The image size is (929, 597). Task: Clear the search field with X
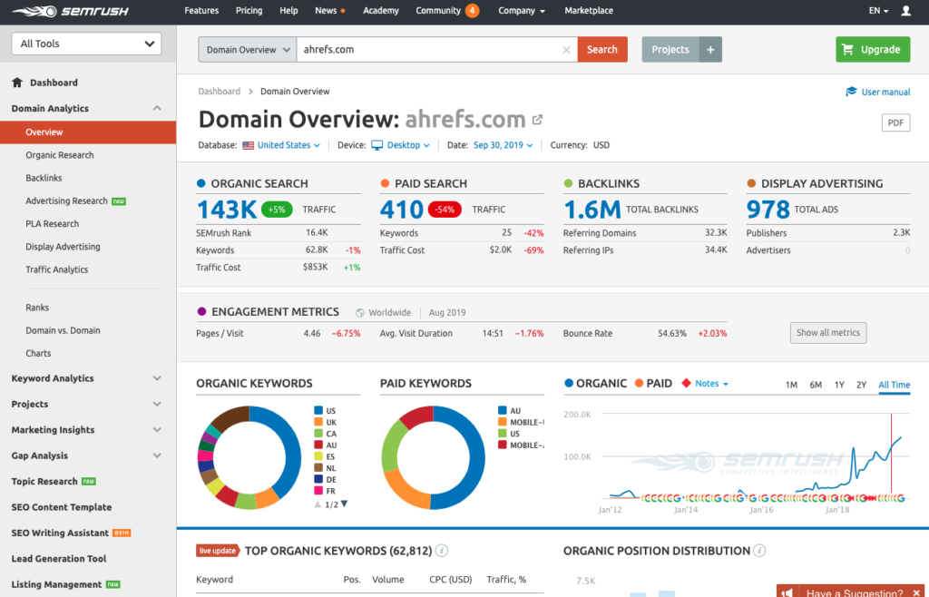566,50
